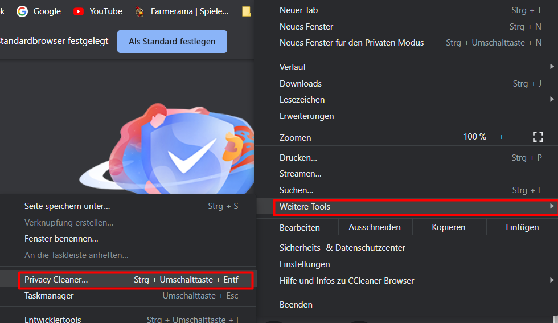
Task: Click the 100 % zoom value
Action: coord(475,137)
